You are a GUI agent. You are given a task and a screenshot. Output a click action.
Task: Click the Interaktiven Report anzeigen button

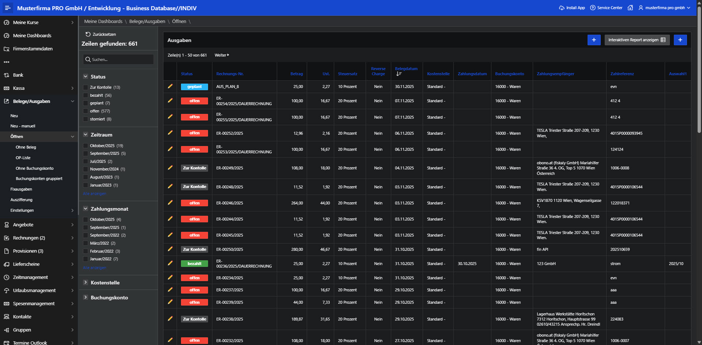coord(637,40)
